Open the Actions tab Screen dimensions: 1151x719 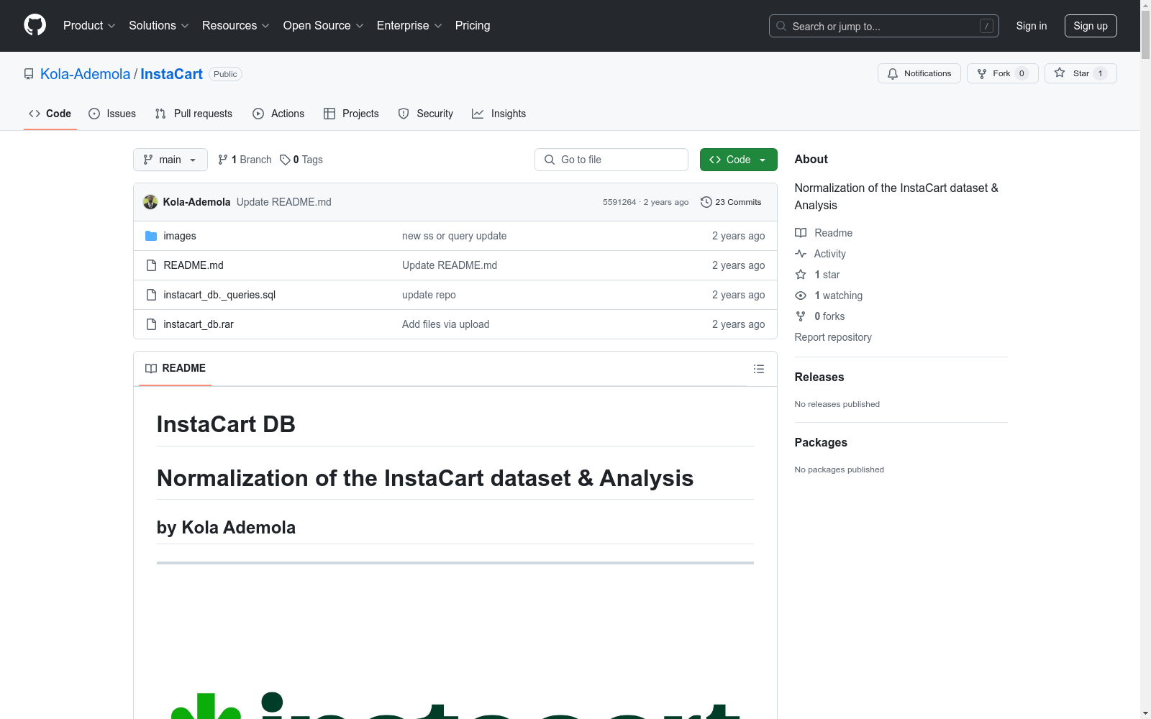278,114
